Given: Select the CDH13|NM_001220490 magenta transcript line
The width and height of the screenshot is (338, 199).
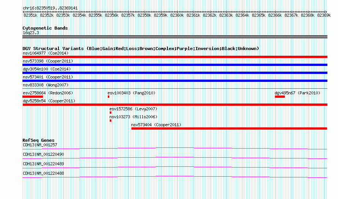Looking at the screenshot, I should click(x=175, y=158).
